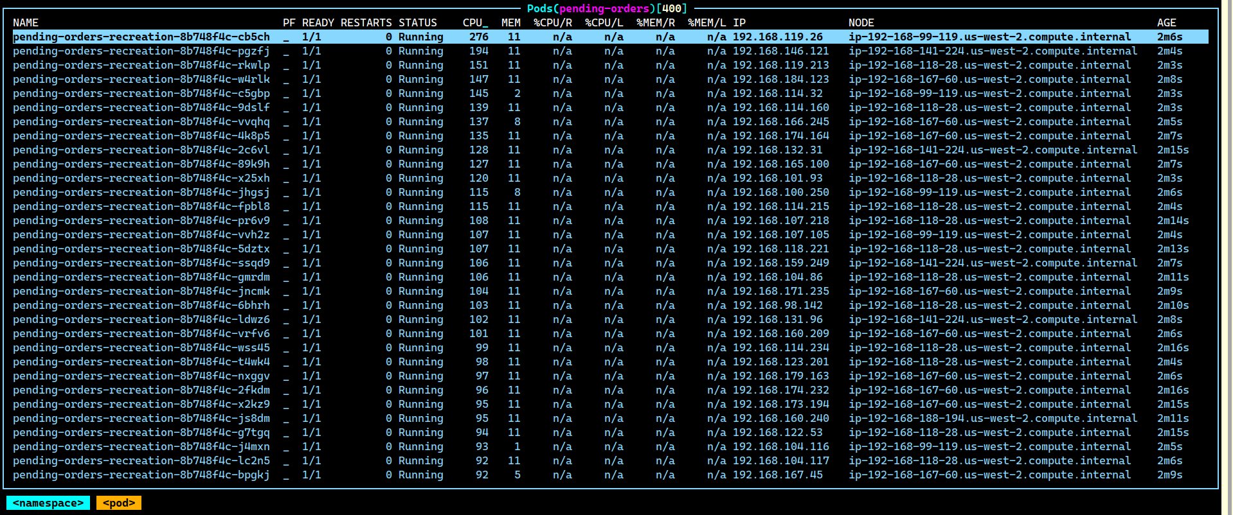Click the port-forward marker for pod rkwlp

[286, 65]
